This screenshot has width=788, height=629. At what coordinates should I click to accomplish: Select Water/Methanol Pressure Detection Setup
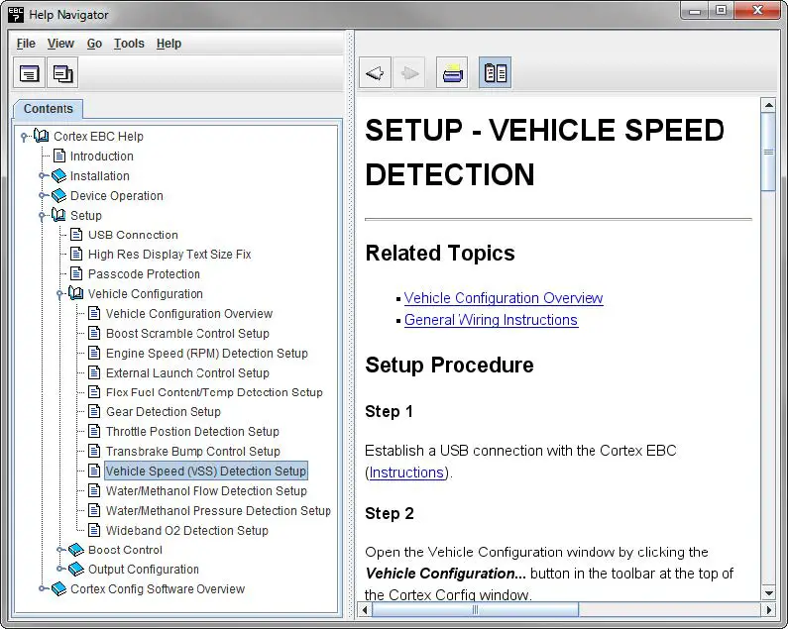click(218, 510)
